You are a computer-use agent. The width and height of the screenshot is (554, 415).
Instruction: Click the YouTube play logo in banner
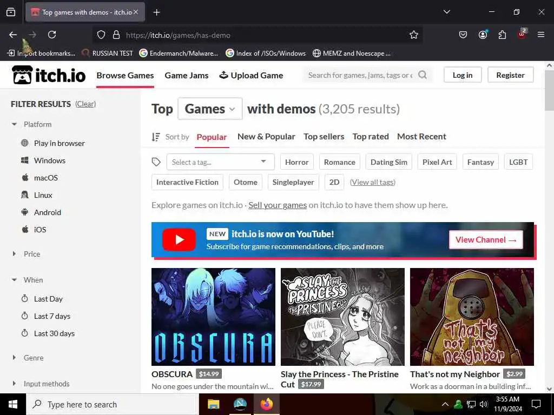click(179, 239)
